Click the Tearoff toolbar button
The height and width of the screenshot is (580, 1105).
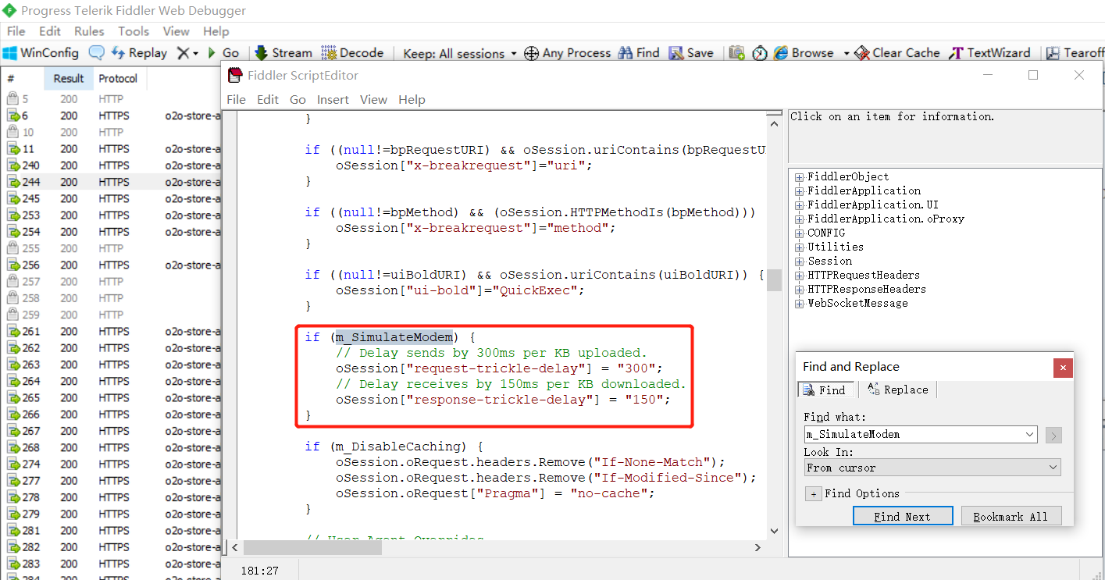click(1075, 53)
